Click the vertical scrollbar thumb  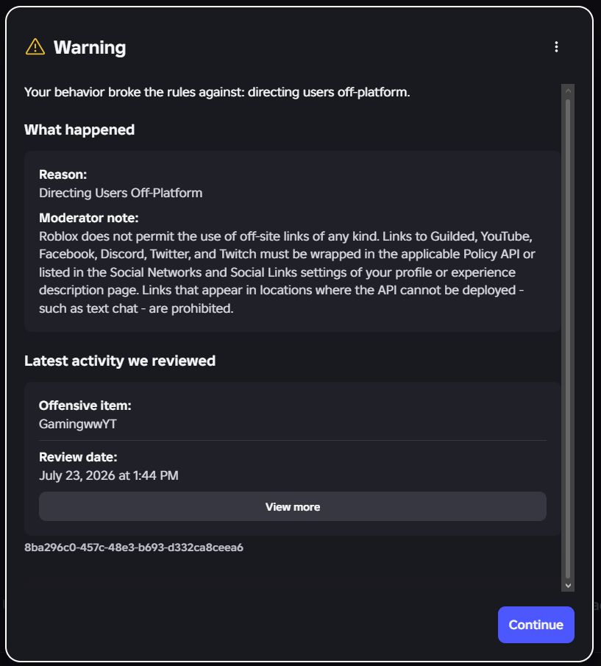coord(568,339)
